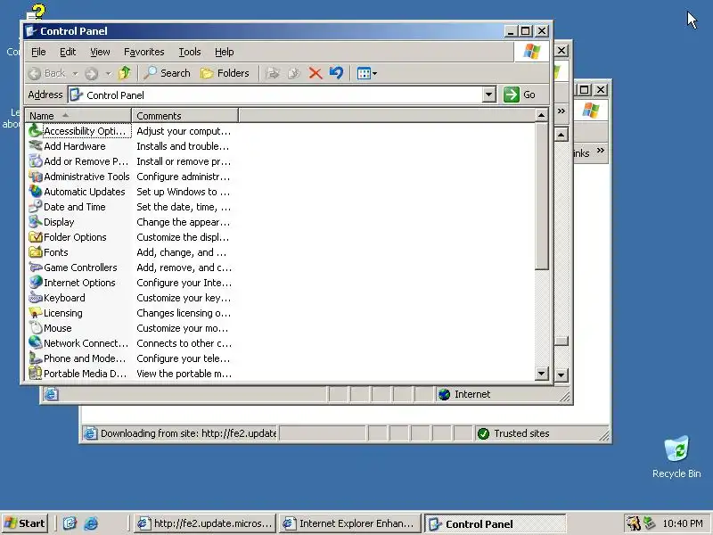The height and width of the screenshot is (535, 713).
Task: Open the Tools menu
Action: (x=190, y=52)
